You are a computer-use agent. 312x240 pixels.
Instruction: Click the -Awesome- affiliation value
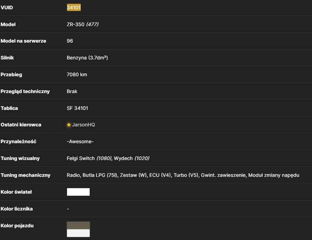[x=80, y=141]
